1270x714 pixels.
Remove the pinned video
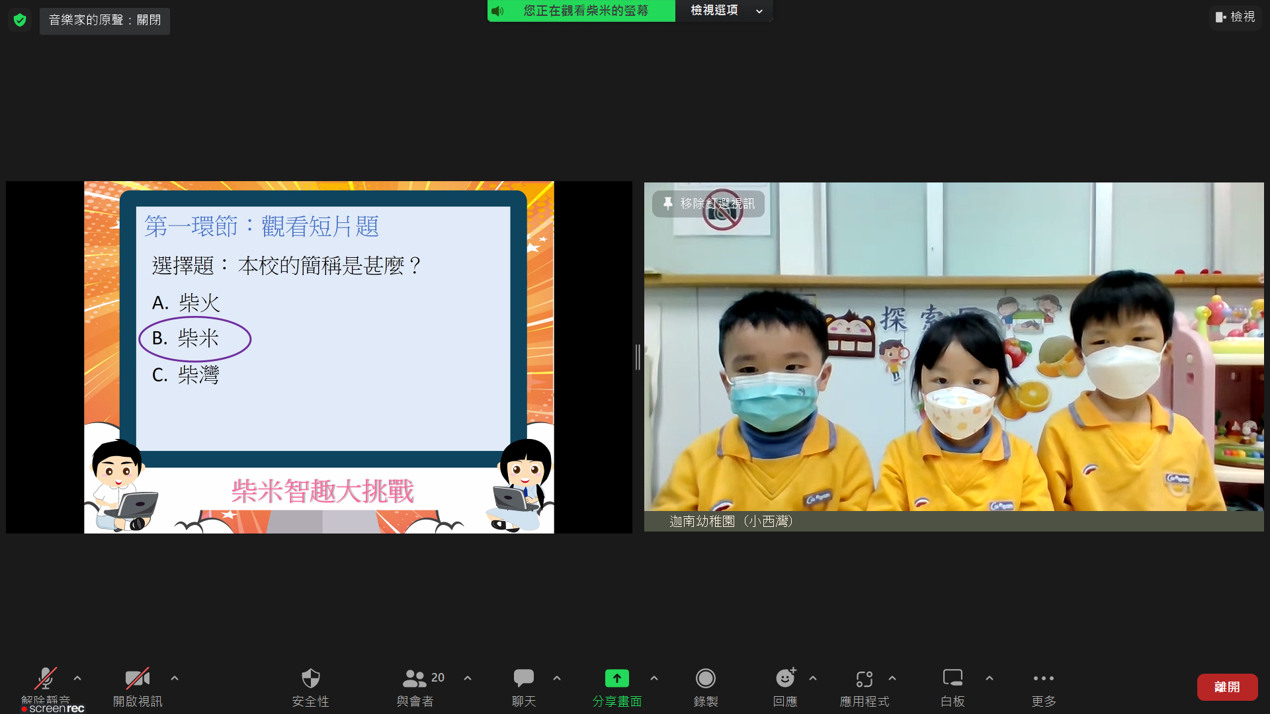point(708,204)
